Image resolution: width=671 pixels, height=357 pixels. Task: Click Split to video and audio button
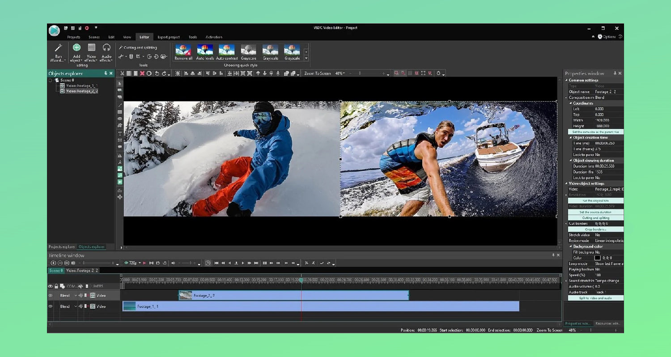click(x=595, y=298)
